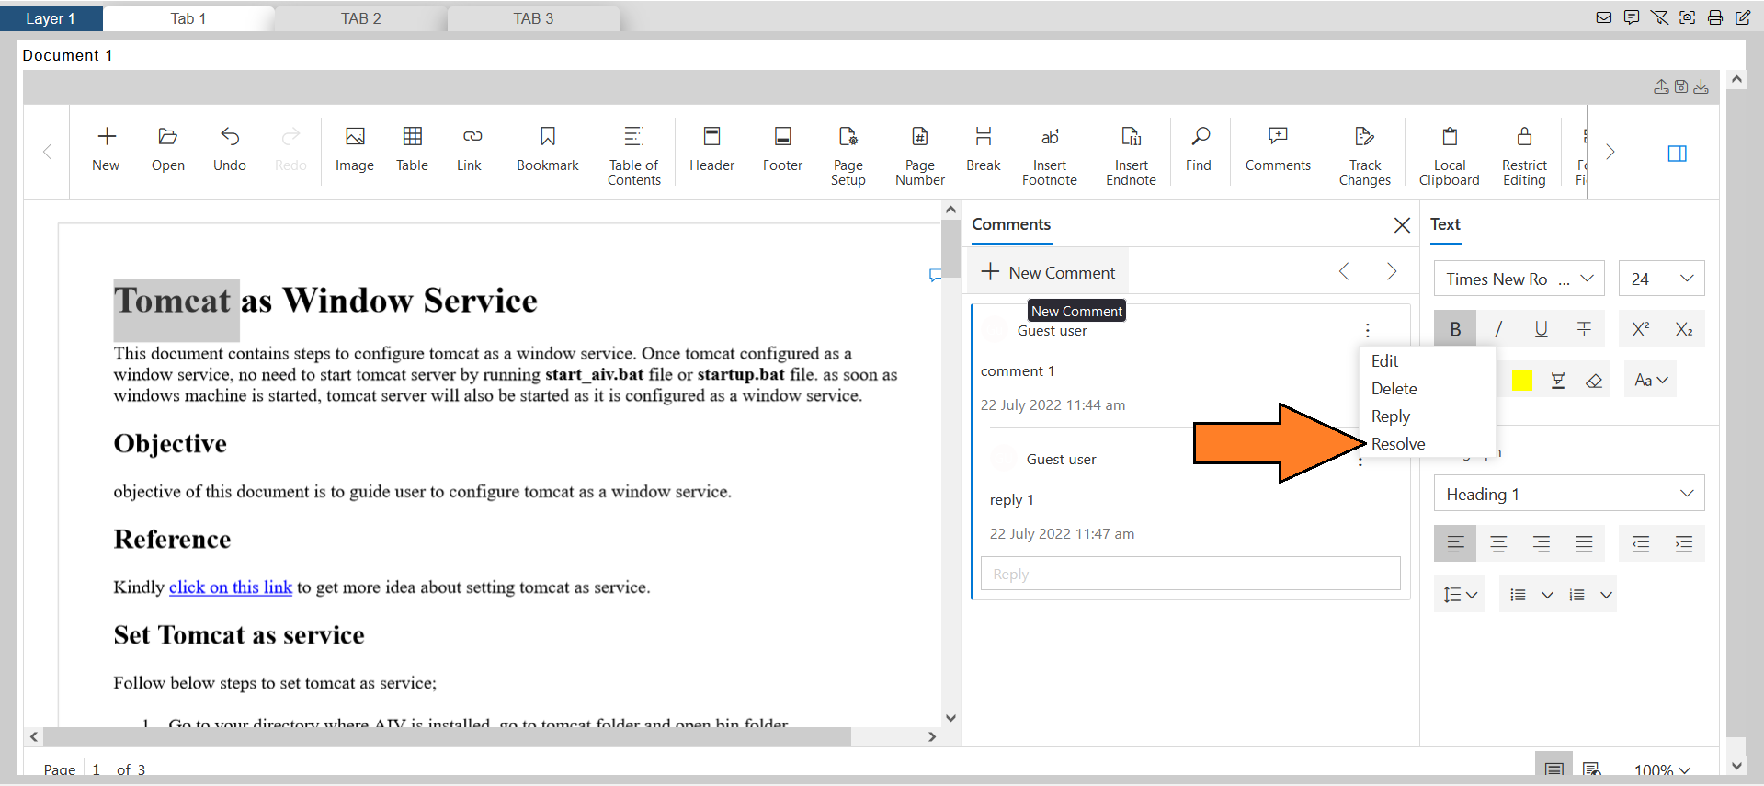Click the Comments toolbar button
Image resolution: width=1764 pixels, height=786 pixels.
[1278, 149]
